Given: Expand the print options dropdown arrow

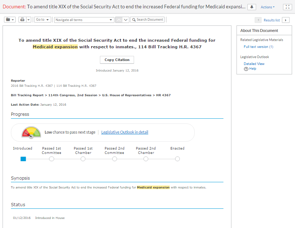Looking at the screenshot, I should [29, 20].
